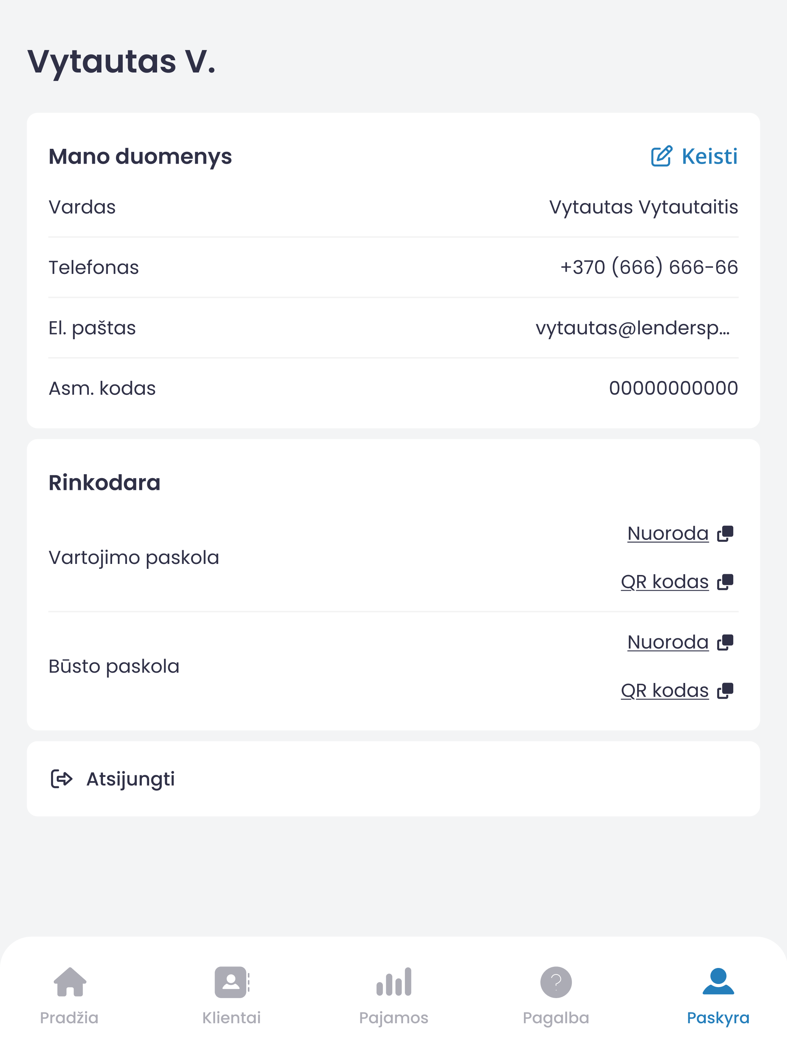Copy Vartojimo paskola Nuoroda link icon

(x=725, y=533)
